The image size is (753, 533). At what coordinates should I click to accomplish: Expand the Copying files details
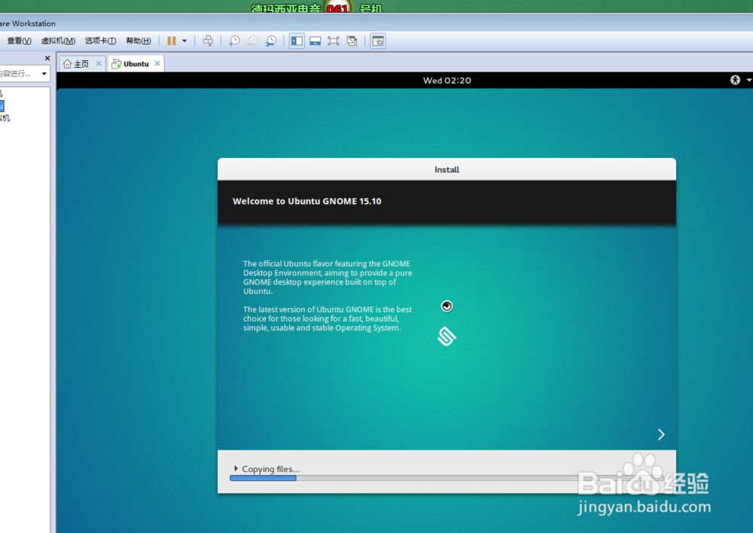(x=236, y=468)
